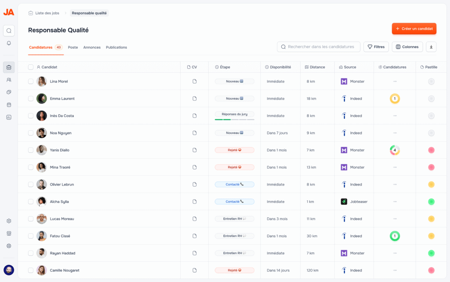Open the calendar icon in the sidebar

[x=9, y=105]
